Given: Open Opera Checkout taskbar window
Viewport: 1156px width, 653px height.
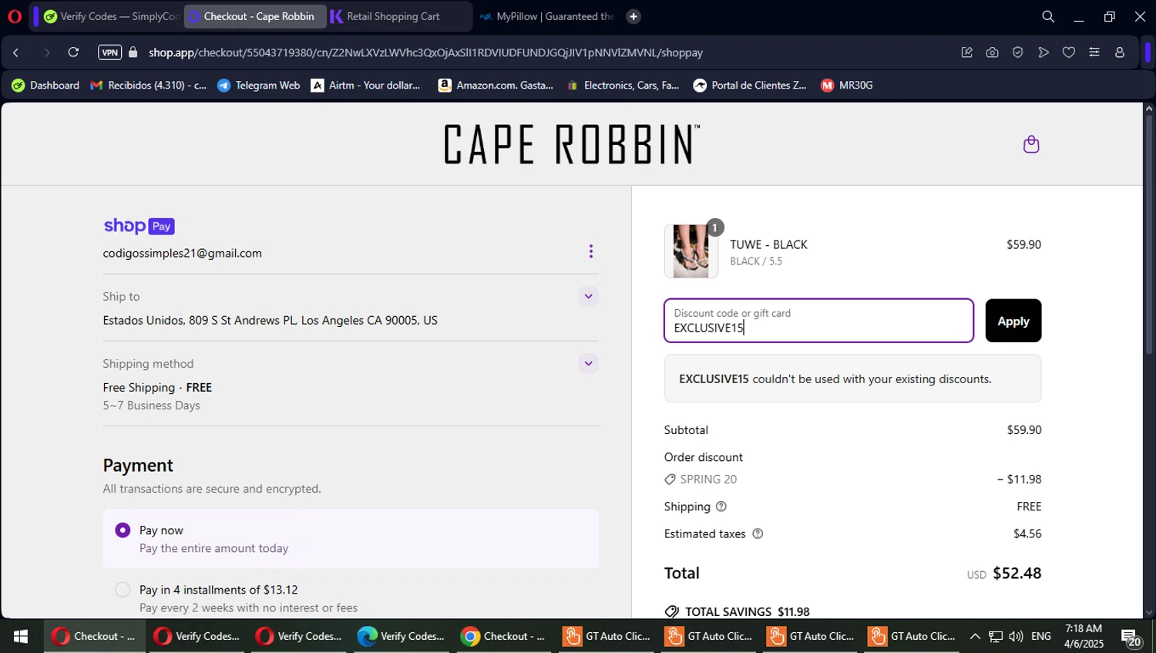Looking at the screenshot, I should pyautogui.click(x=95, y=636).
